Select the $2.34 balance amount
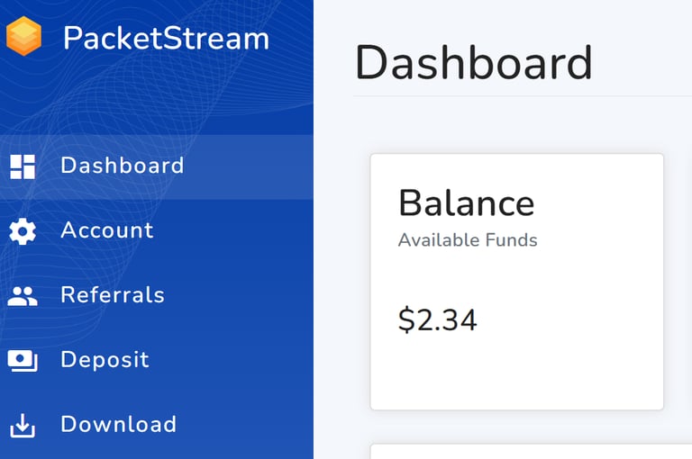Viewport: 692px width, 459px height. (437, 319)
